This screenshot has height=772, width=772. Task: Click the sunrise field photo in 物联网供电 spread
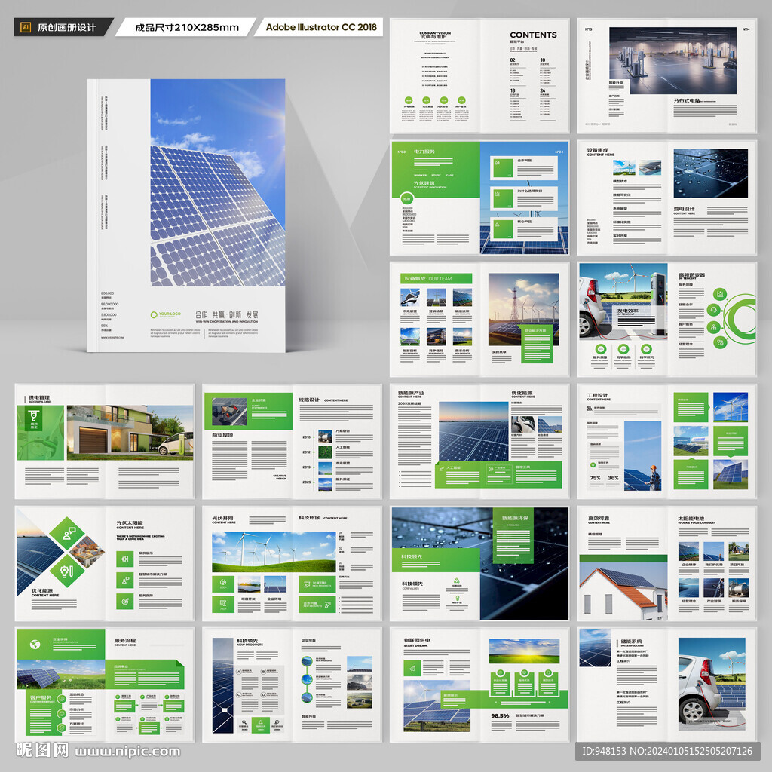tap(525, 651)
